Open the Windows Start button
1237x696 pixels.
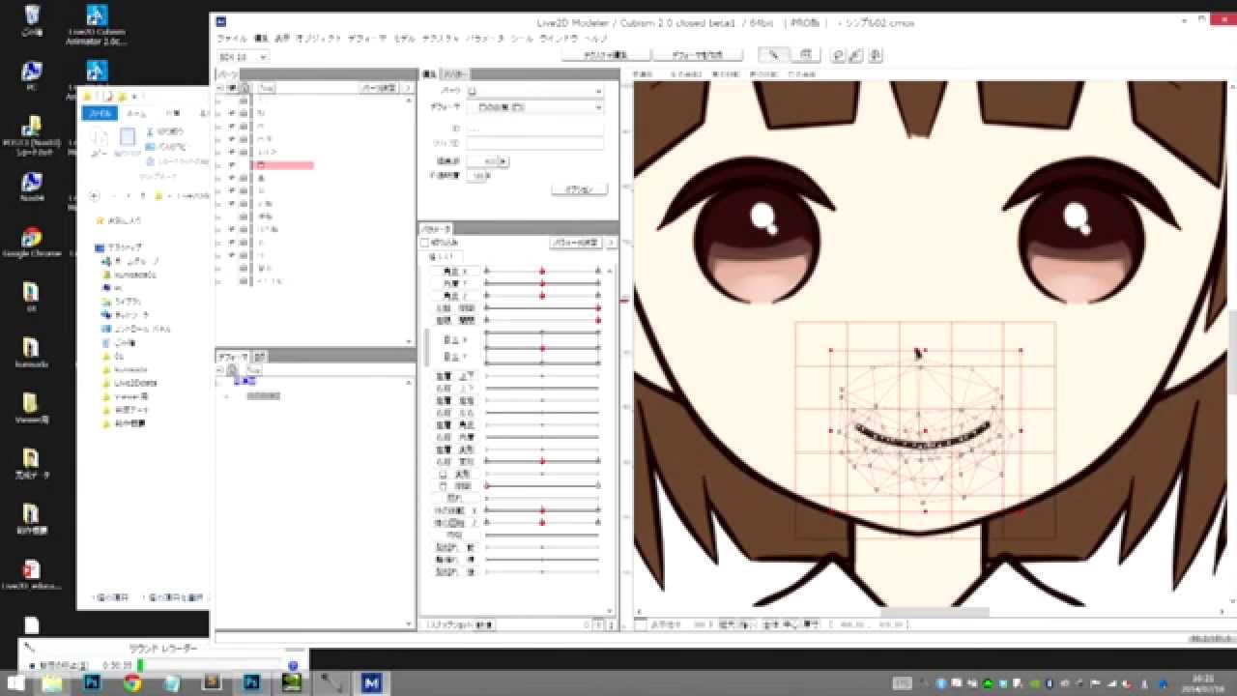pyautogui.click(x=15, y=682)
